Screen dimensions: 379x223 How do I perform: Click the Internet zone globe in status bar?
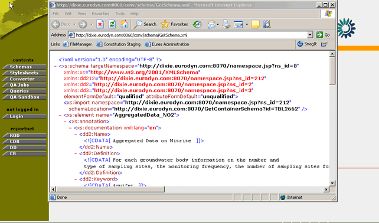click(x=283, y=198)
